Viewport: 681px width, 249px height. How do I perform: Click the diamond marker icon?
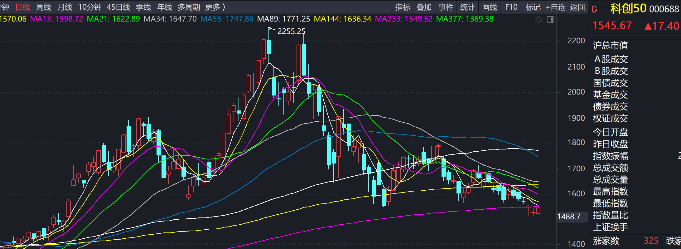[539, 20]
